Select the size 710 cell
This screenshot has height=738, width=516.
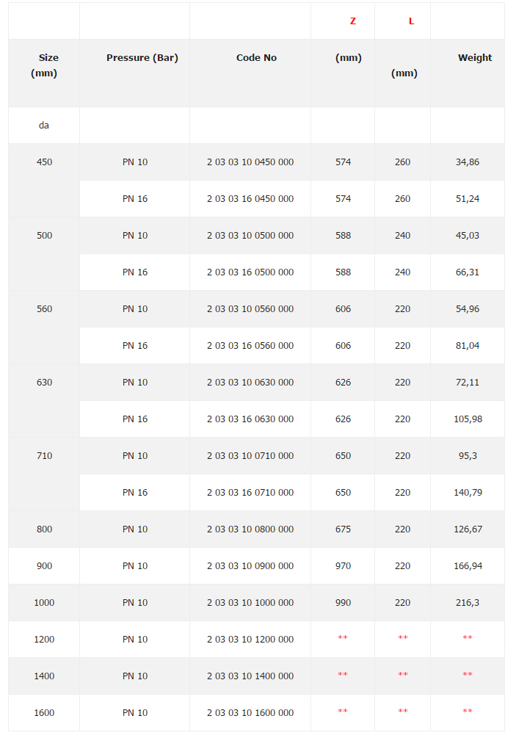pos(44,456)
